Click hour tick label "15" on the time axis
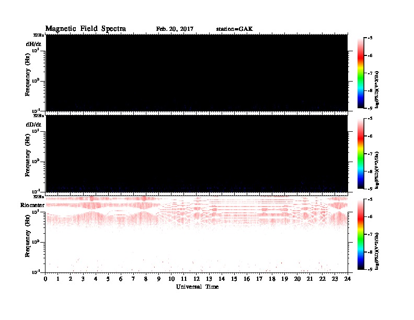The image size is (414, 320). pyautogui.click(x=234, y=279)
